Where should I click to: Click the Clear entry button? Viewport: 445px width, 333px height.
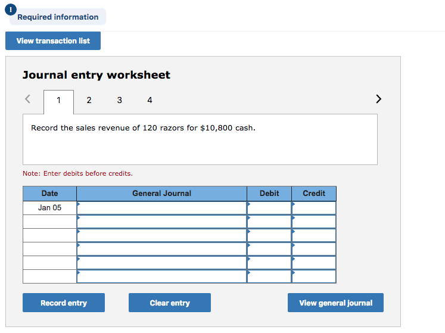point(170,303)
